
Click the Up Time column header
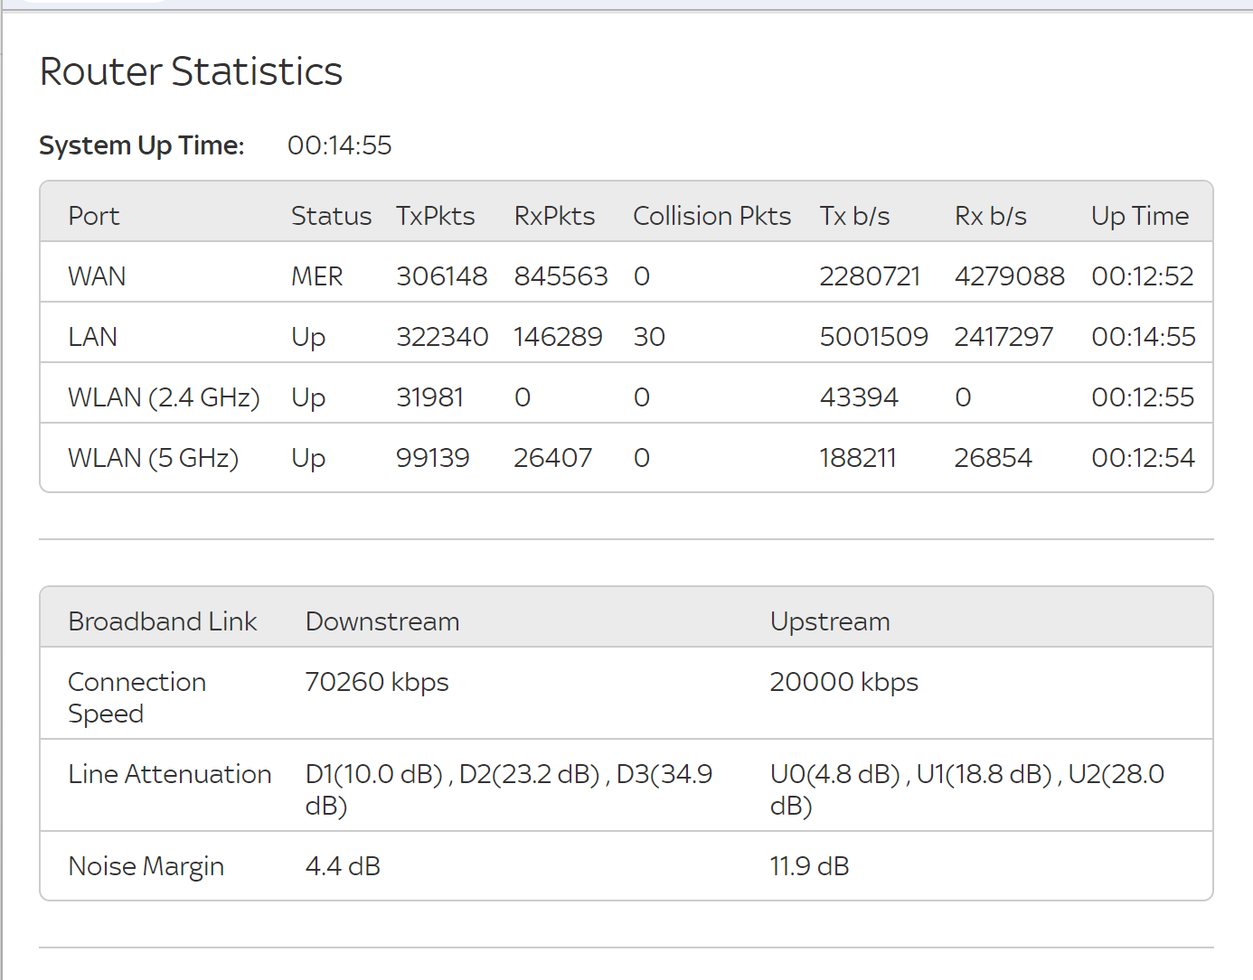1140,215
